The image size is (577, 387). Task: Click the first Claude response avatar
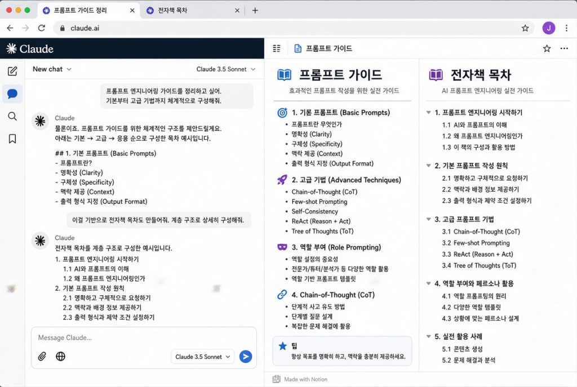coord(40,121)
